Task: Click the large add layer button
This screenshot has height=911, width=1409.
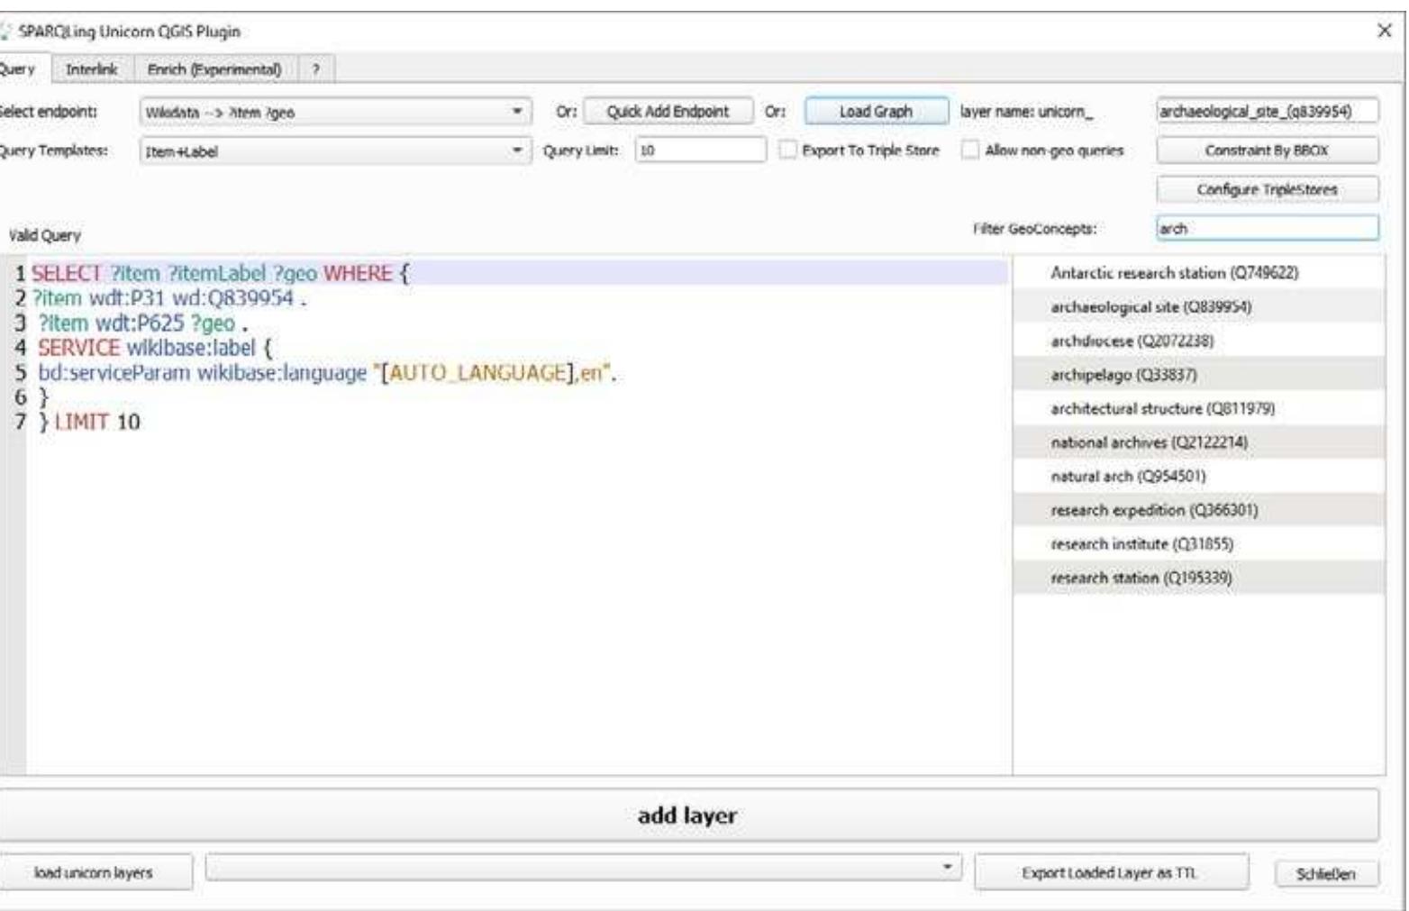Action: click(x=688, y=815)
